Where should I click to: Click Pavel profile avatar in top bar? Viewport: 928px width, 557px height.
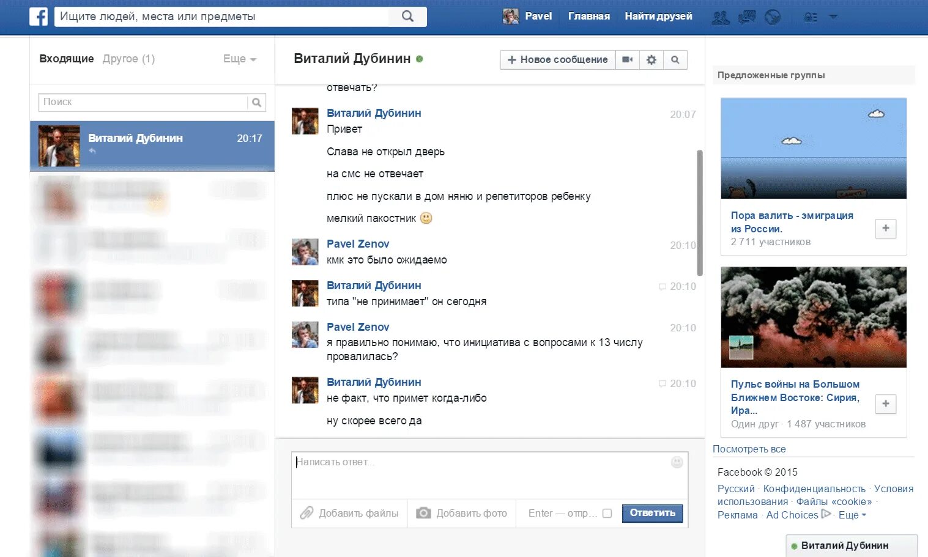[x=511, y=17]
